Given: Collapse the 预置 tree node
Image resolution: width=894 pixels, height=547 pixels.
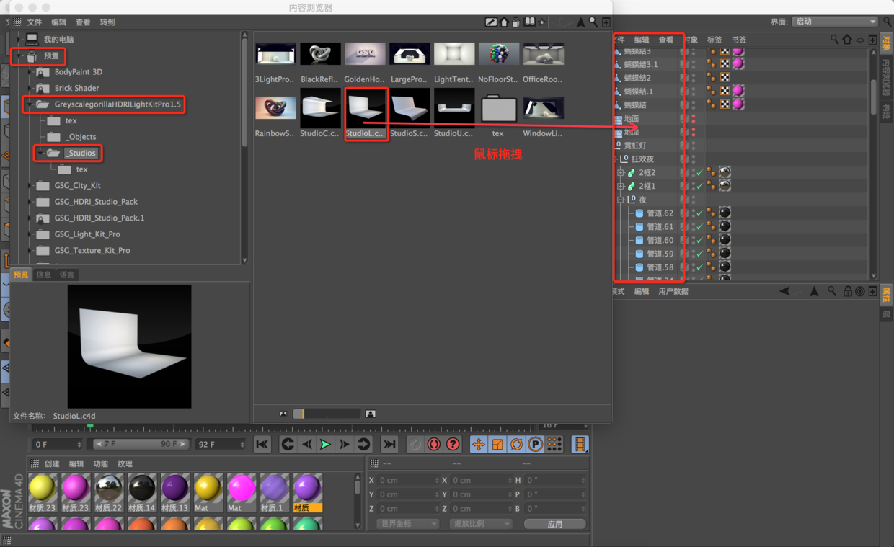Looking at the screenshot, I should tap(19, 55).
